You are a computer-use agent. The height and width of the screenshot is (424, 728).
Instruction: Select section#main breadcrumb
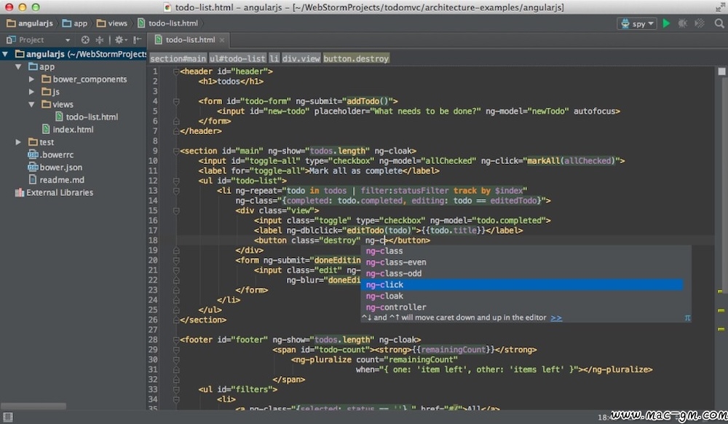pyautogui.click(x=178, y=58)
